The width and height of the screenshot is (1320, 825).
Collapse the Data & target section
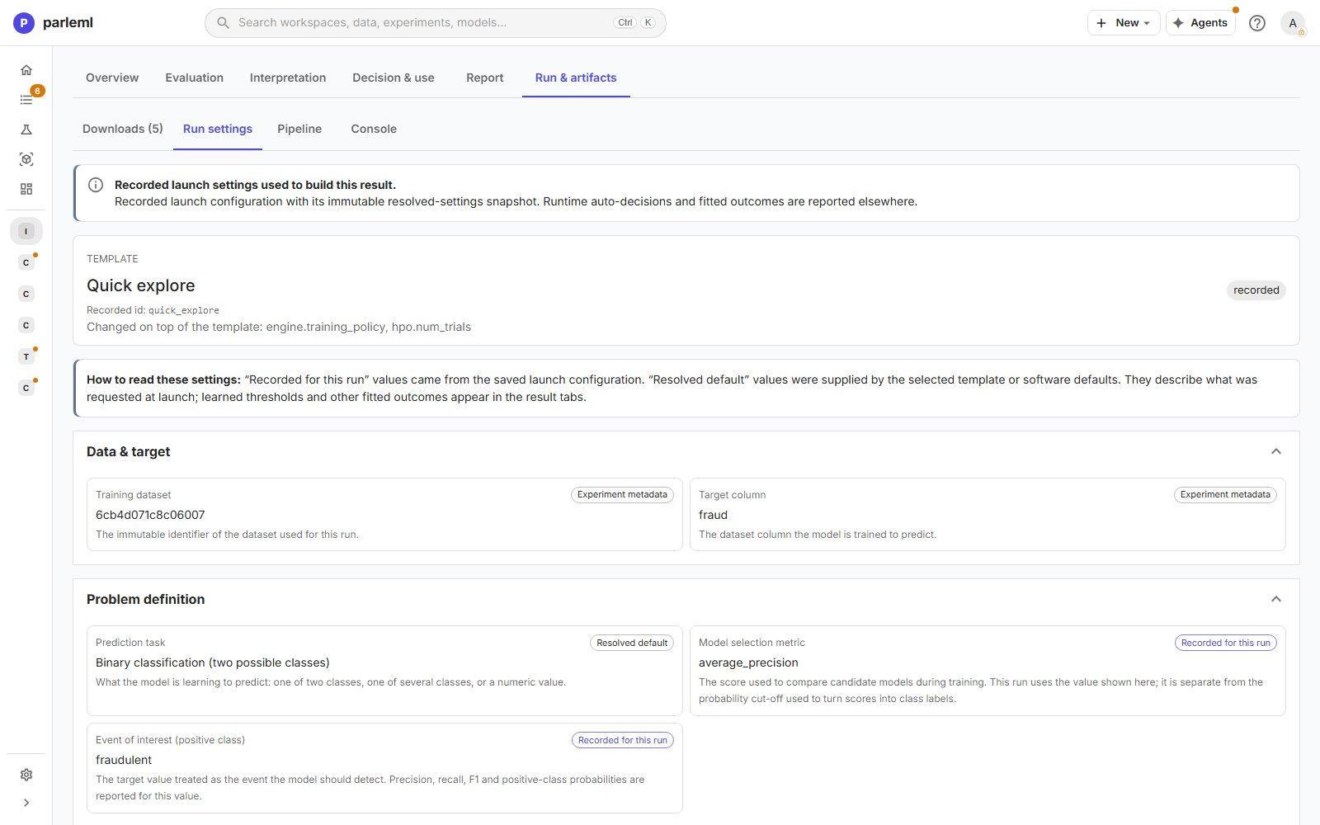tap(1276, 451)
